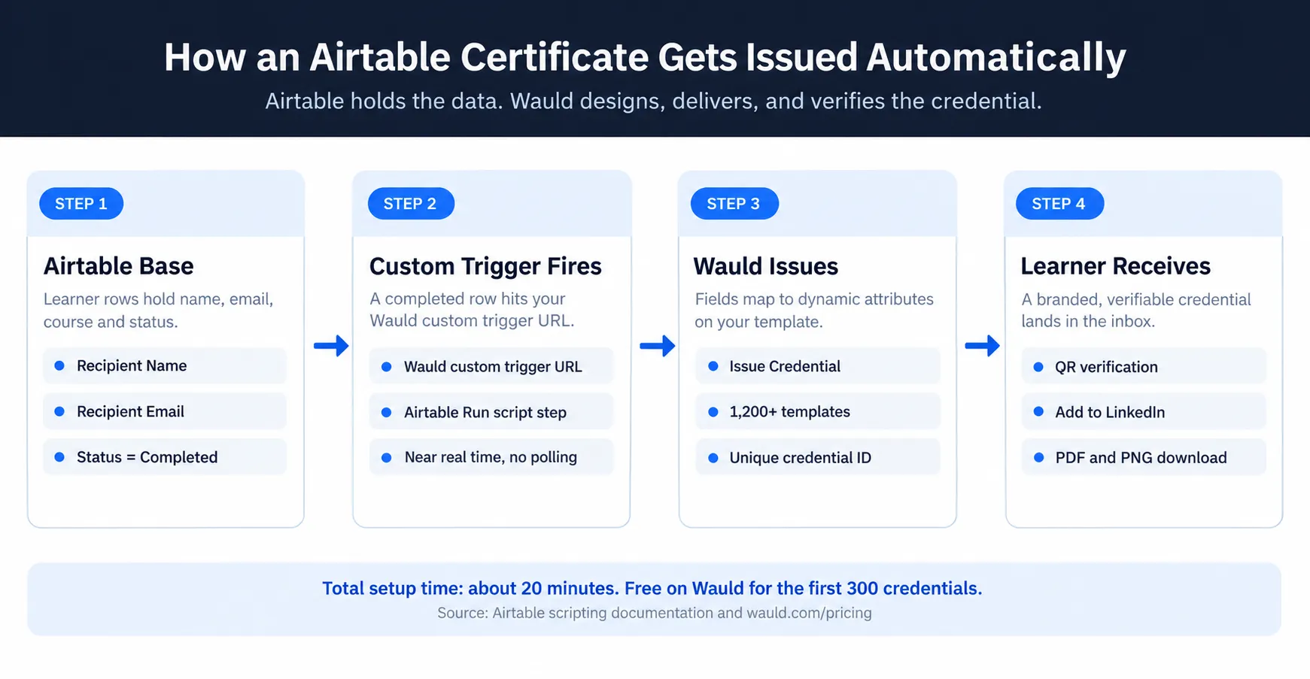Image resolution: width=1310 pixels, height=679 pixels.
Task: Click the main infographic title
Action: 645,57
